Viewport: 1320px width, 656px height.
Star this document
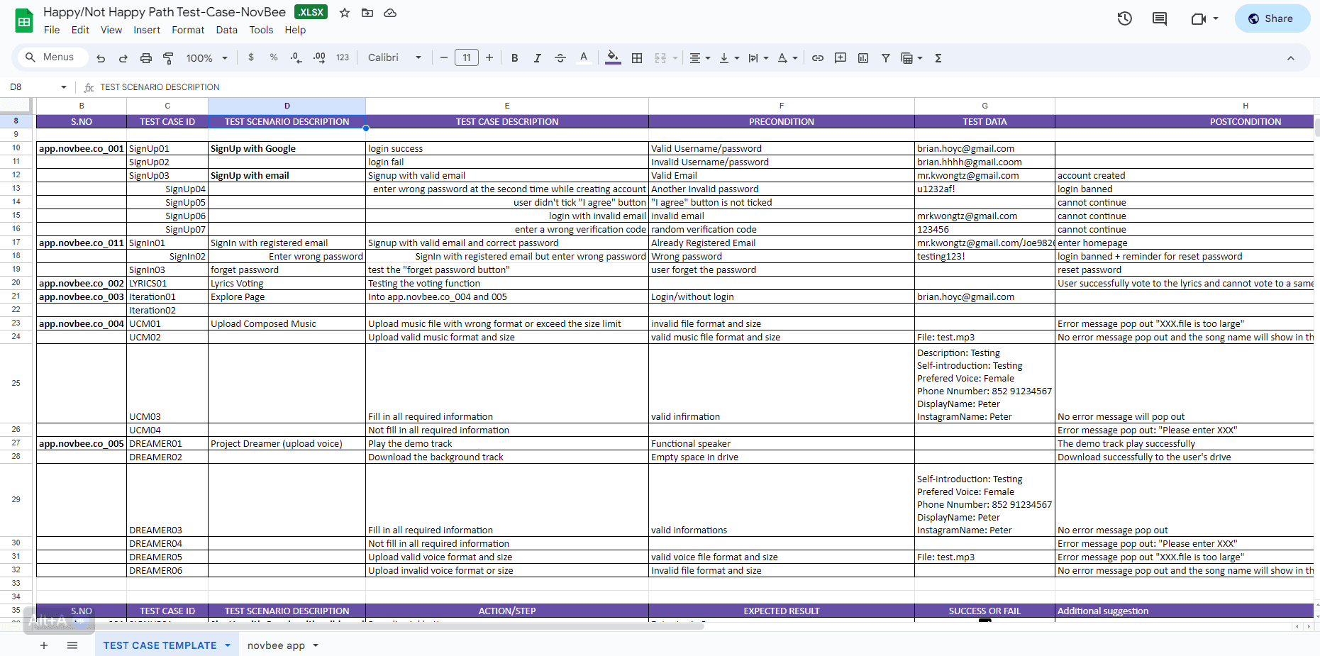click(345, 13)
